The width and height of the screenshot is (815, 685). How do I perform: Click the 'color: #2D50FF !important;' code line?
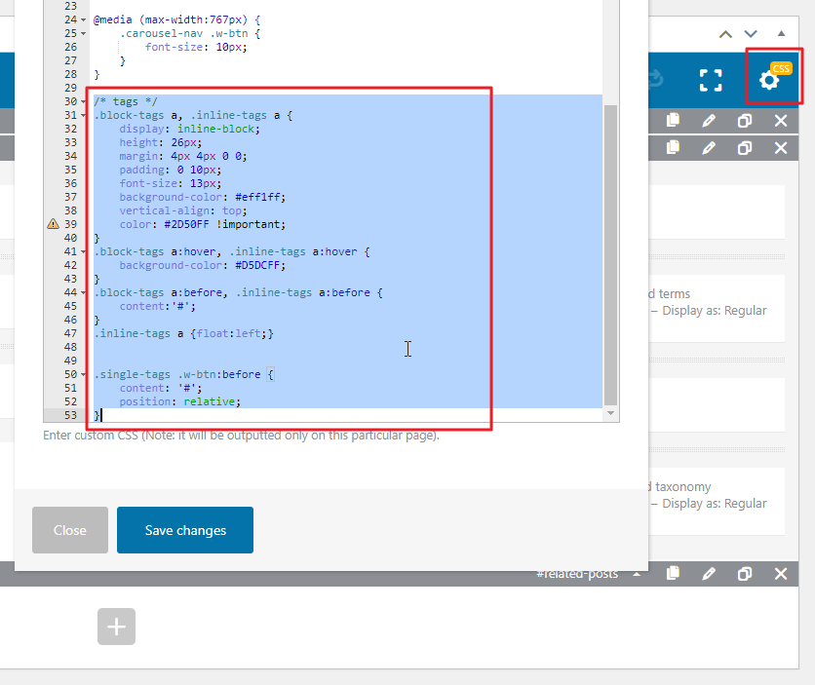click(202, 224)
